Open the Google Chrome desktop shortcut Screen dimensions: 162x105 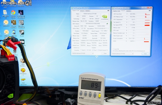coord(13,14)
